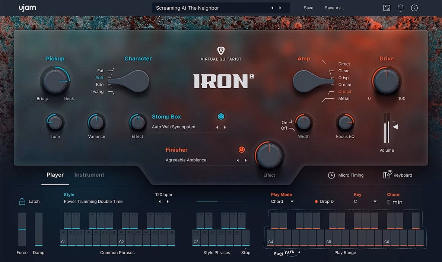Click the C5 key in Play Range

tap(329, 237)
